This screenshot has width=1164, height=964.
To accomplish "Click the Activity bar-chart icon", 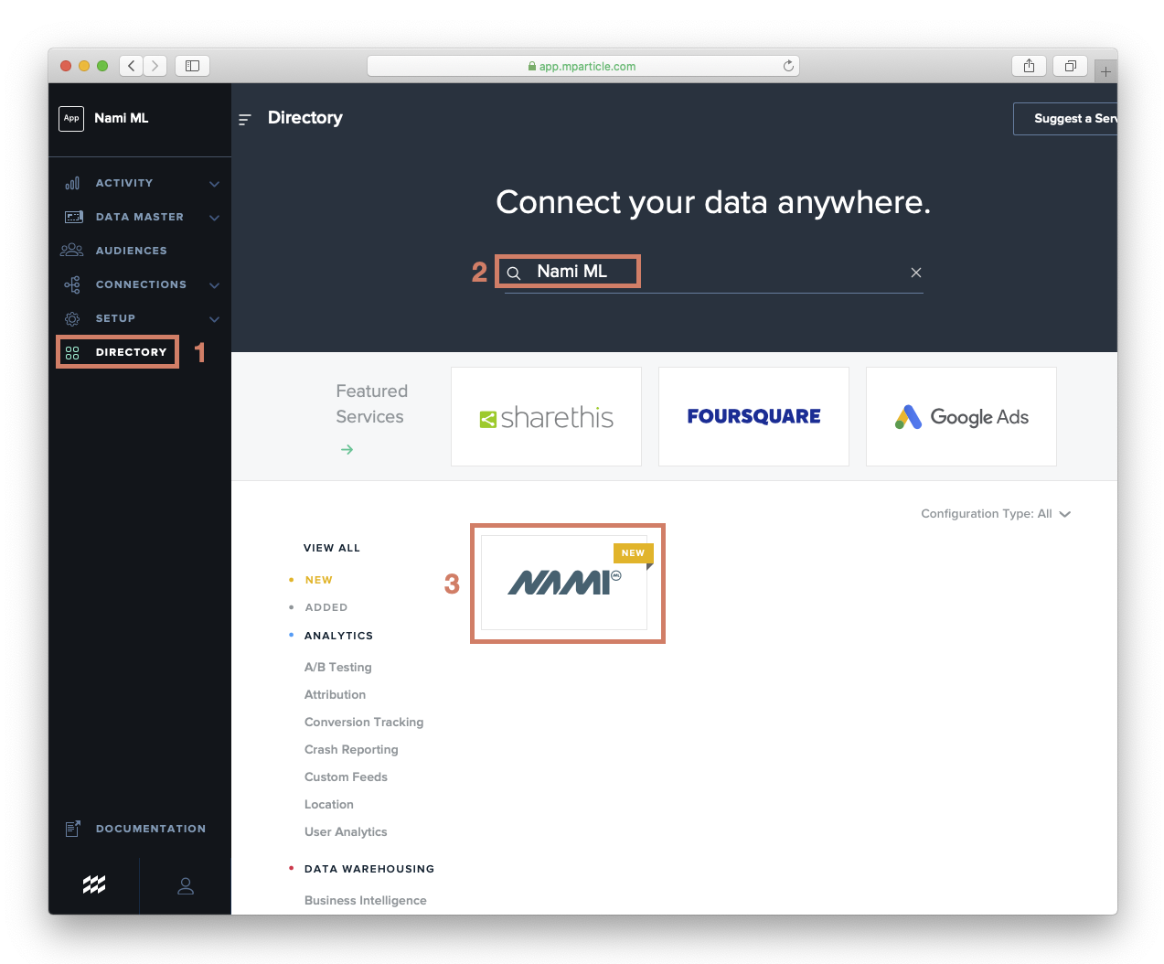I will pos(72,183).
